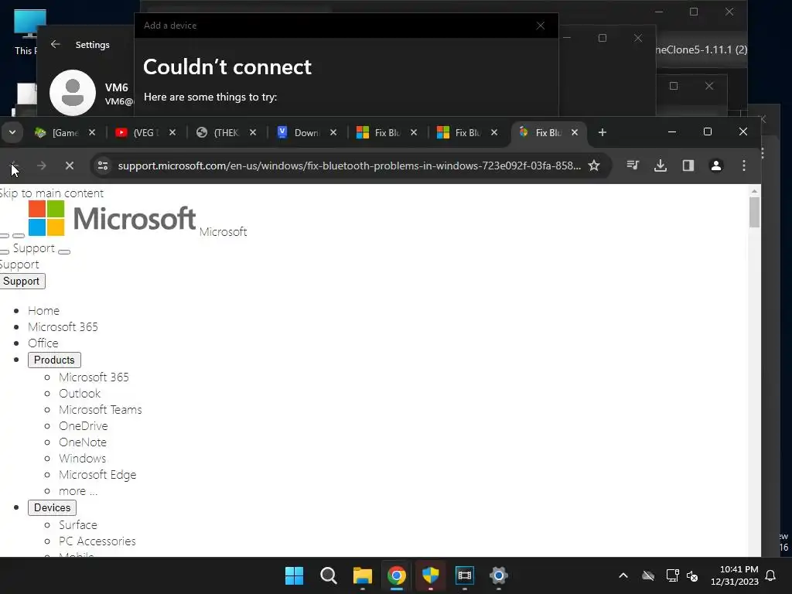
Task: Open the Outlook link
Action: point(80,394)
